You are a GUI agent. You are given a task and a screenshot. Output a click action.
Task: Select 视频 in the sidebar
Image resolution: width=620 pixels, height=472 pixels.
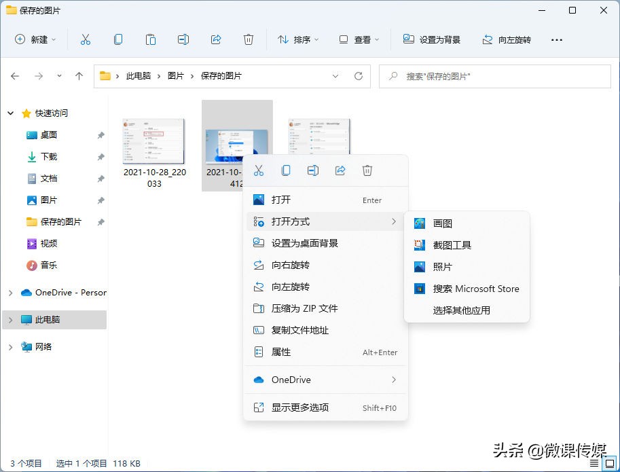[x=49, y=244]
